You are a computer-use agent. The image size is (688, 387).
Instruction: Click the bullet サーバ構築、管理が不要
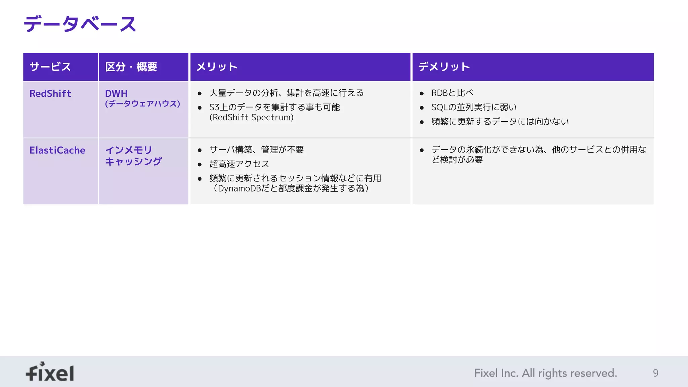pyautogui.click(x=256, y=149)
